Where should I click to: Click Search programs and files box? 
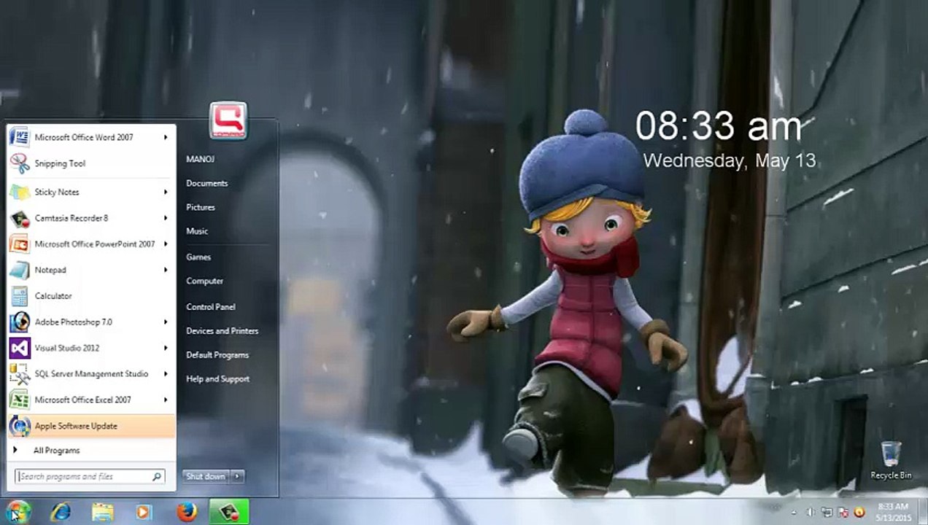90,477
